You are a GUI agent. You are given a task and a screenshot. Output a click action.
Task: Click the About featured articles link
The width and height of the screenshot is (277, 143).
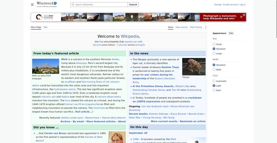[x=122, y=122]
